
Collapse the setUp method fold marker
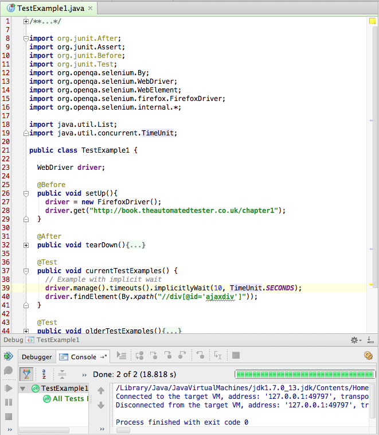(26, 193)
